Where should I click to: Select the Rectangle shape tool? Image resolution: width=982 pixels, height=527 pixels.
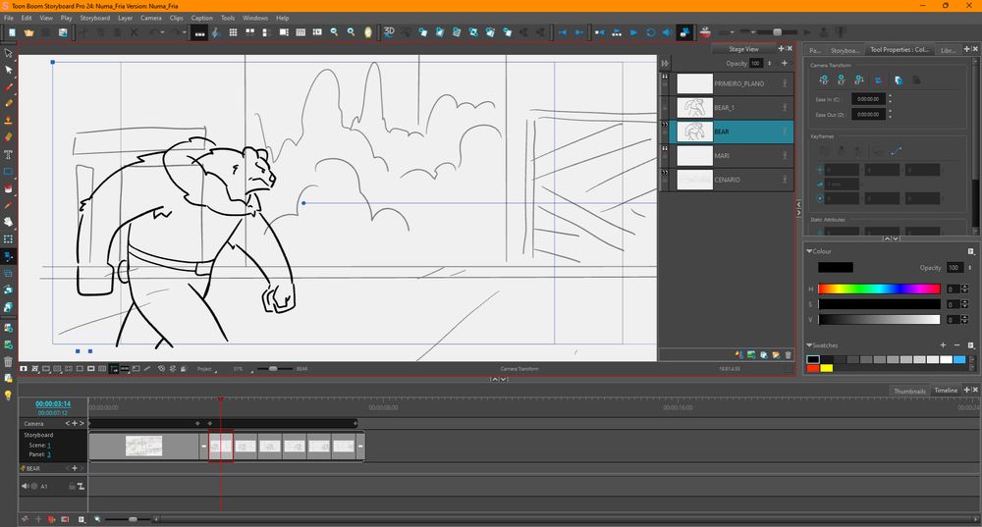8,172
